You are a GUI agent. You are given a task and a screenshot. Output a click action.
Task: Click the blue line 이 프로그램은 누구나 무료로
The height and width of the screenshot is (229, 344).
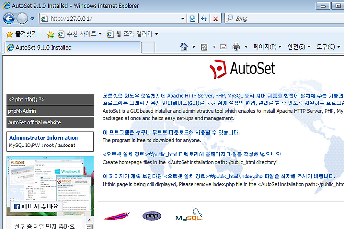coord(171,132)
